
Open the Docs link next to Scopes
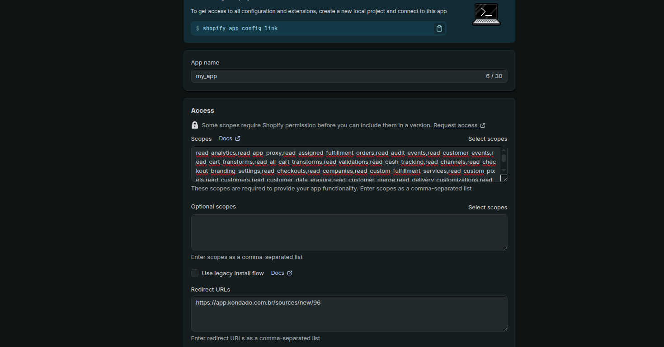pyautogui.click(x=225, y=139)
